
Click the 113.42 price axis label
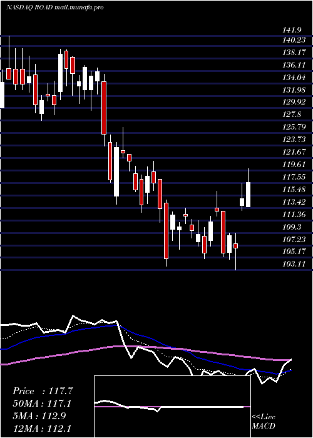[x=294, y=201]
